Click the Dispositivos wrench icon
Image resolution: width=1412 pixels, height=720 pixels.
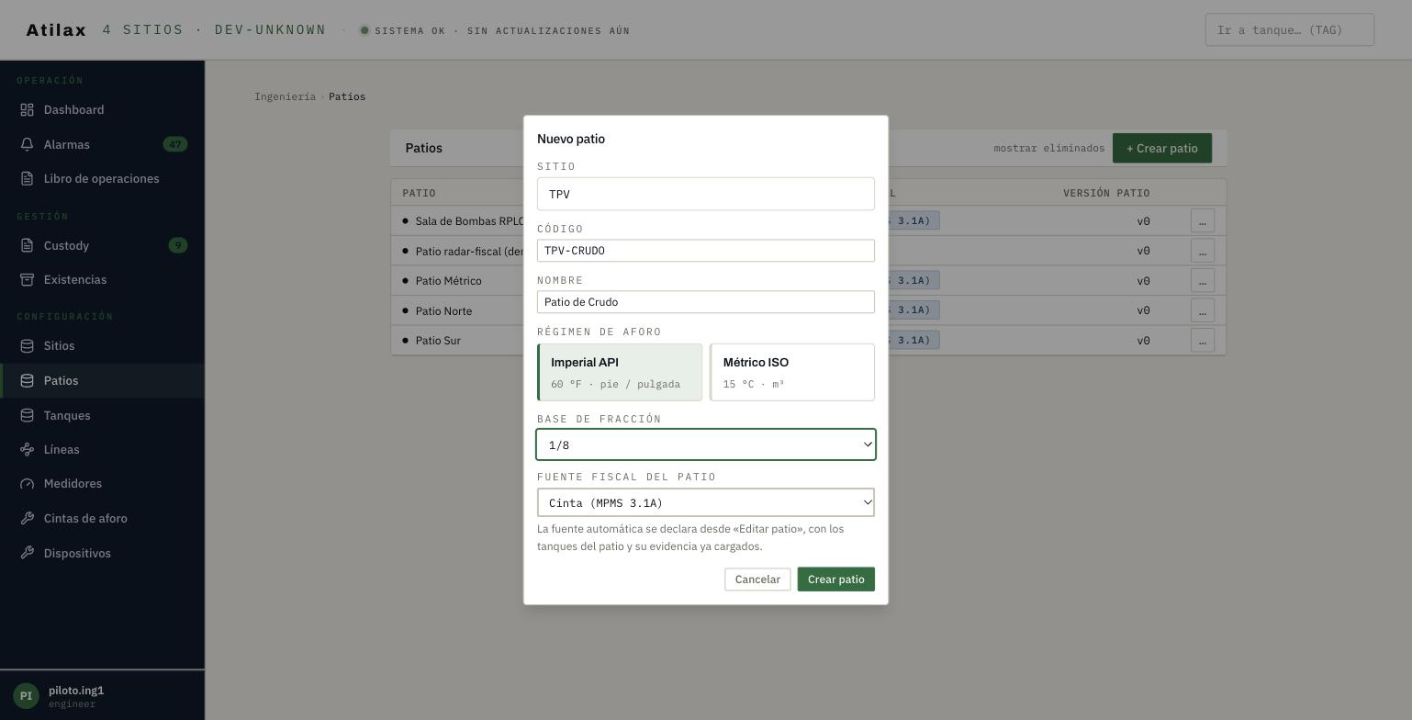pos(28,554)
